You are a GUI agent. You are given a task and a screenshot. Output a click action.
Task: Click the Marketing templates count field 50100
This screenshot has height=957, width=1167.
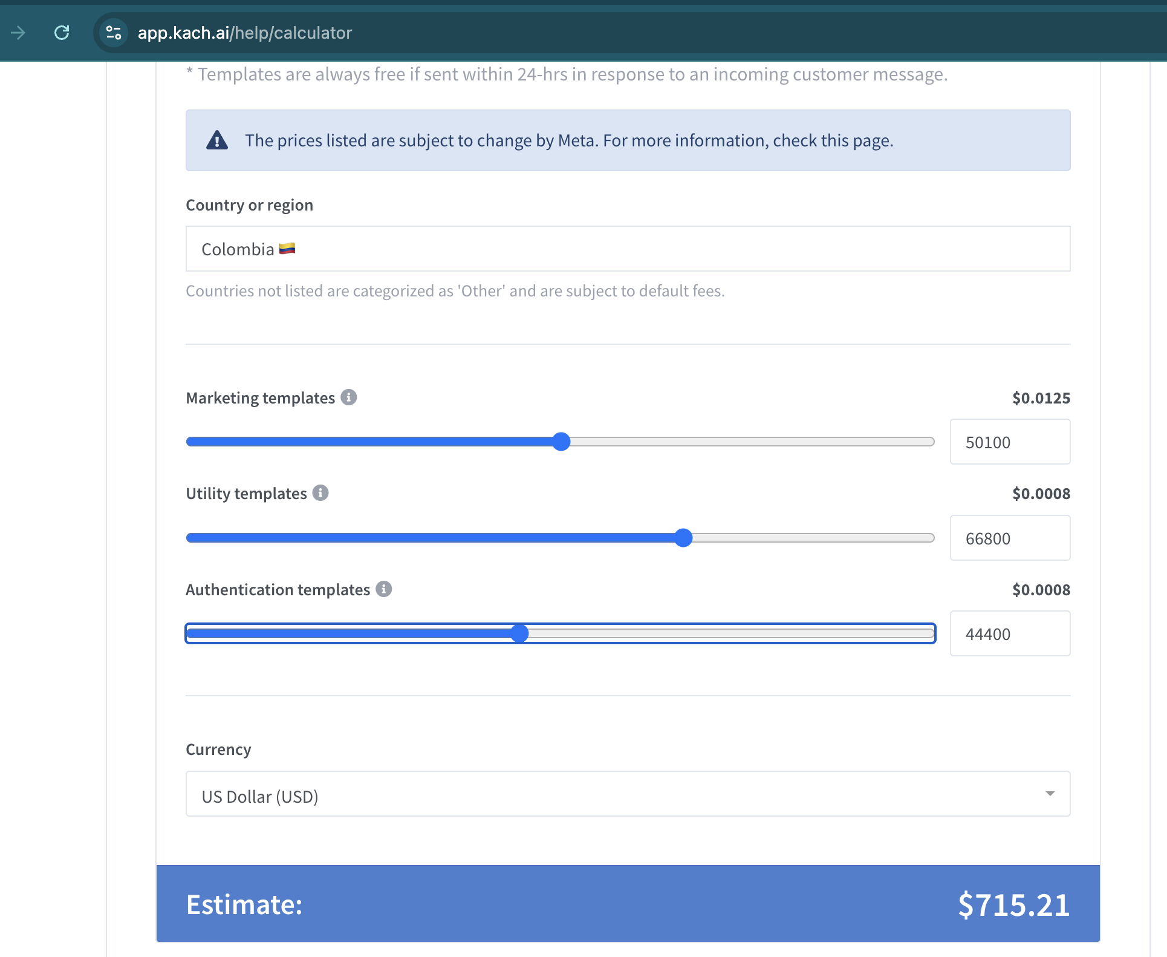pos(1009,442)
